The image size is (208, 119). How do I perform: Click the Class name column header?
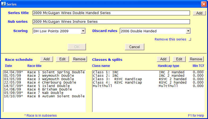pyautogui.click(x=101, y=66)
